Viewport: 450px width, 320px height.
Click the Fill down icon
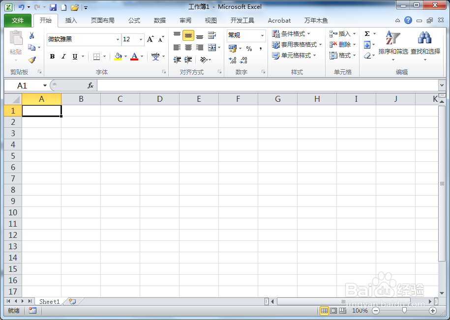tap(367, 45)
